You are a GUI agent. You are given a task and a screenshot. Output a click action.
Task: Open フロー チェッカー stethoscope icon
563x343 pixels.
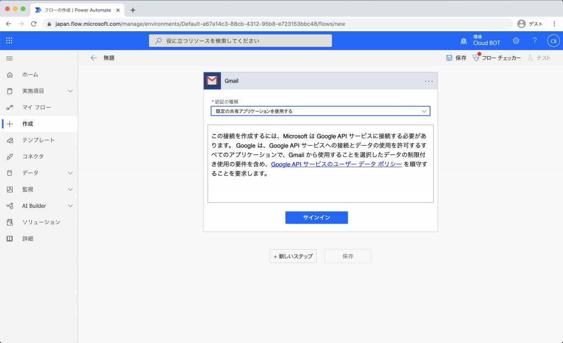476,57
